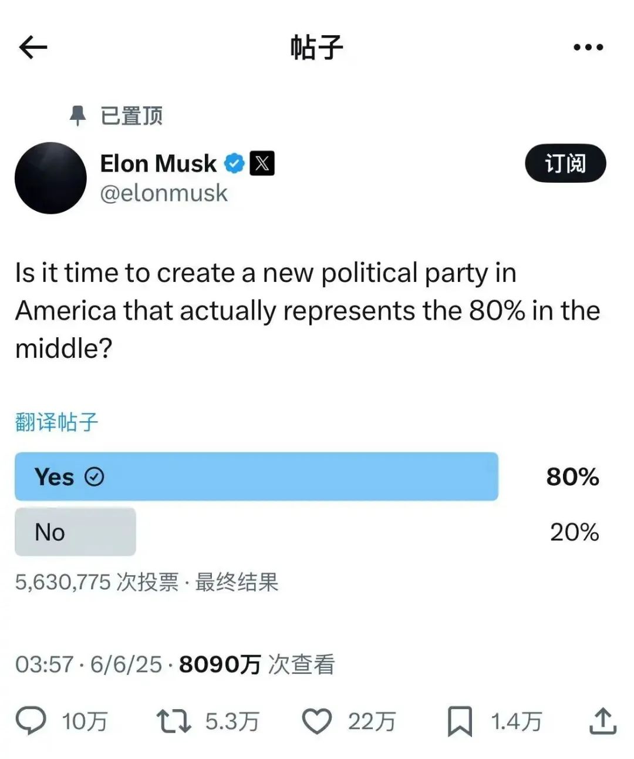Tap the back arrow icon
Screen dimensions: 634x759
tap(33, 48)
